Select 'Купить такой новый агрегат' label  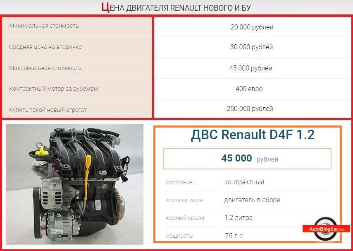[48, 110]
